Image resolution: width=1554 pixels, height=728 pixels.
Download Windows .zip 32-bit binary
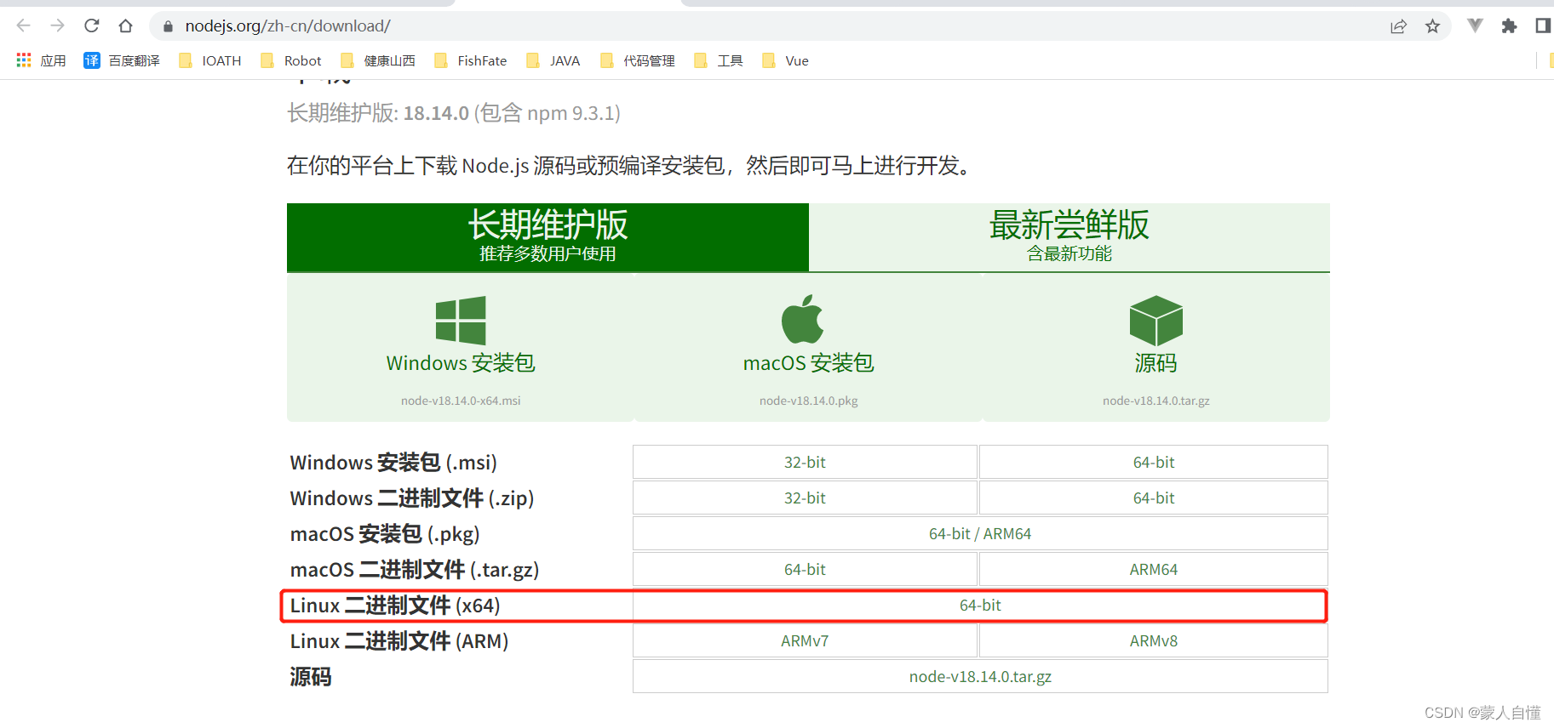805,498
